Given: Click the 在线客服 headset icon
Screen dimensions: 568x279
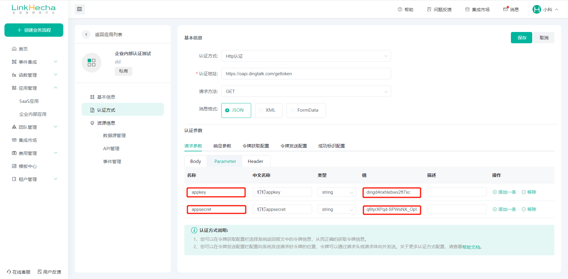Looking at the screenshot, I should [9, 272].
